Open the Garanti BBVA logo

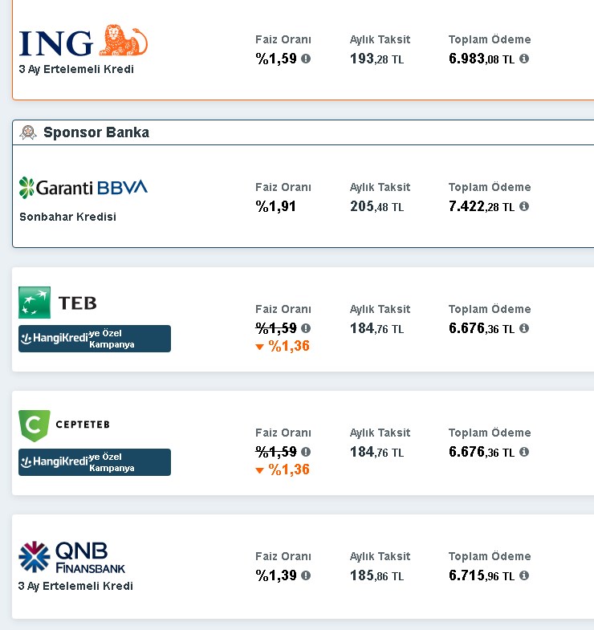point(83,188)
